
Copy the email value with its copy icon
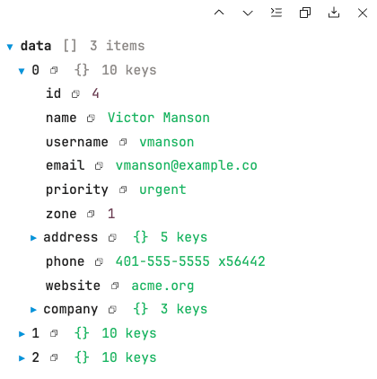tap(99, 166)
